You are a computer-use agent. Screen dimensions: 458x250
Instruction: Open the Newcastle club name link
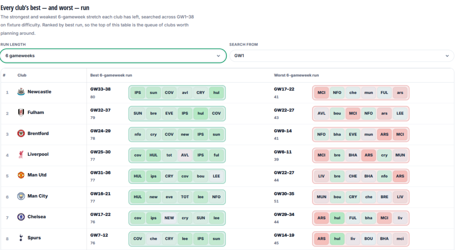pos(39,92)
